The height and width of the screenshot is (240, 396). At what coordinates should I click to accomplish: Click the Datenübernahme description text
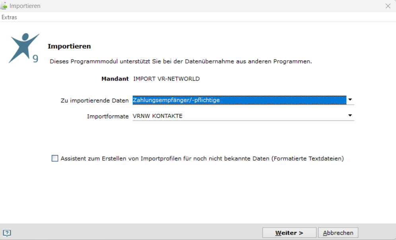[181, 61]
